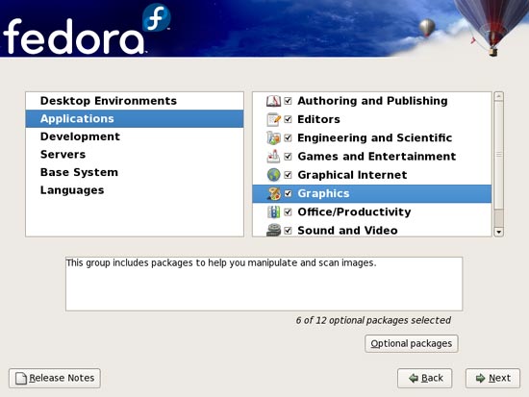Screen dimensions: 529x397
Task: Uncheck the Sound and Video checkbox
Action: pyautogui.click(x=288, y=231)
